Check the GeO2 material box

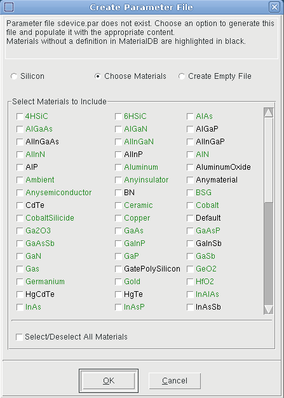tap(190, 269)
